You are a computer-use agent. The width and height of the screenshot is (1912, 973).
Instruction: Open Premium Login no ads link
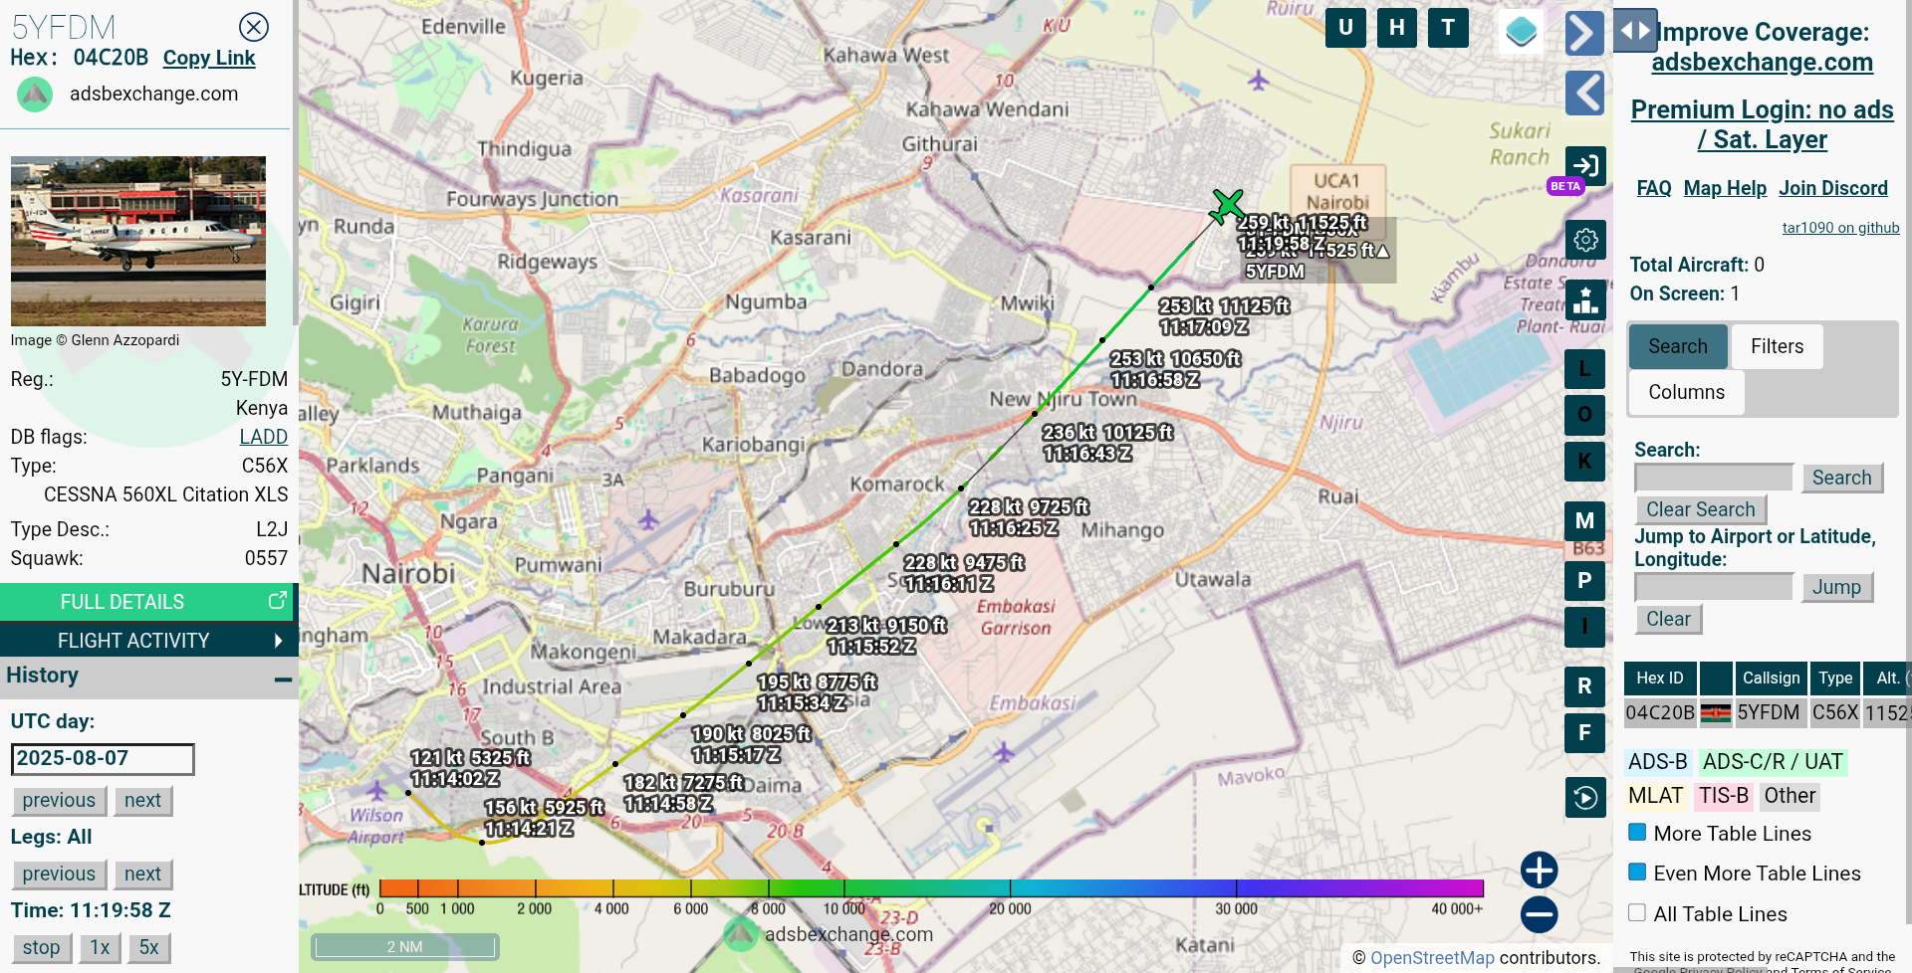tap(1762, 124)
